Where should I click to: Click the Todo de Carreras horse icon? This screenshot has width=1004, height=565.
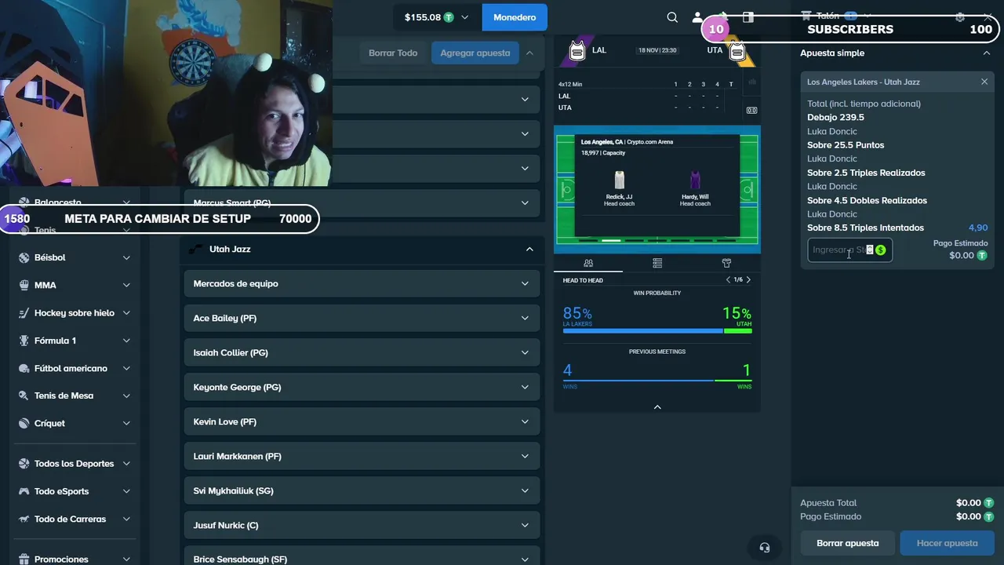pyautogui.click(x=24, y=519)
